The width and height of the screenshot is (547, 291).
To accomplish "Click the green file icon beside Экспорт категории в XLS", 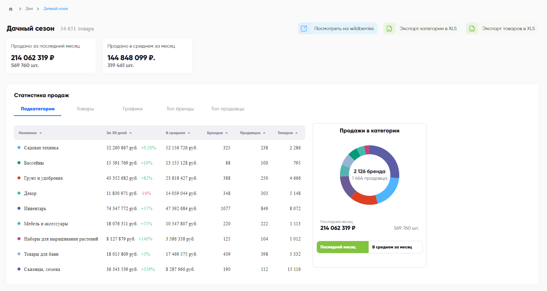I will pyautogui.click(x=389, y=29).
